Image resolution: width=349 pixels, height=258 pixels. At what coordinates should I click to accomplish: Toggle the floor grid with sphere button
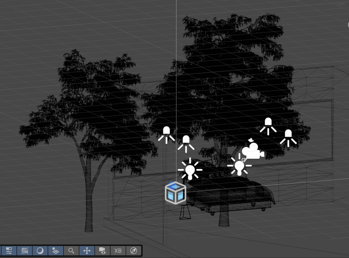tap(56, 251)
